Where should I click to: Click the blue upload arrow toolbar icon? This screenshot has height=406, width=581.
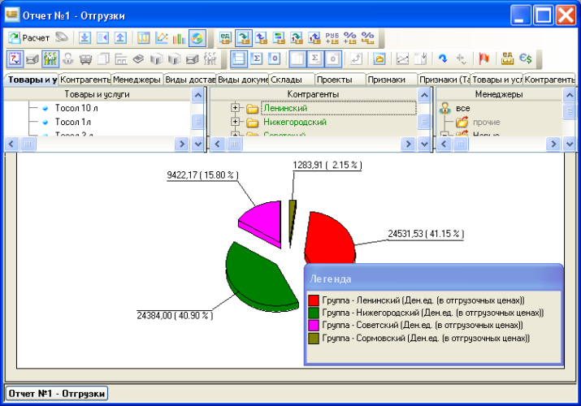click(x=120, y=37)
